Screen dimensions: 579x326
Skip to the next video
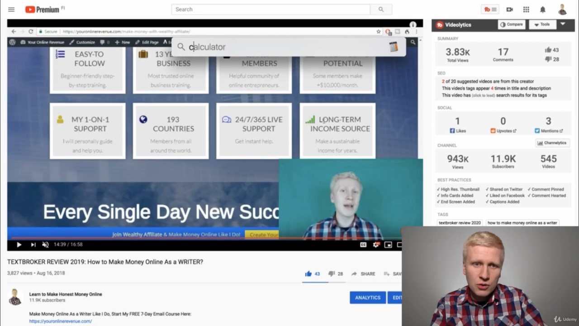[33, 244]
